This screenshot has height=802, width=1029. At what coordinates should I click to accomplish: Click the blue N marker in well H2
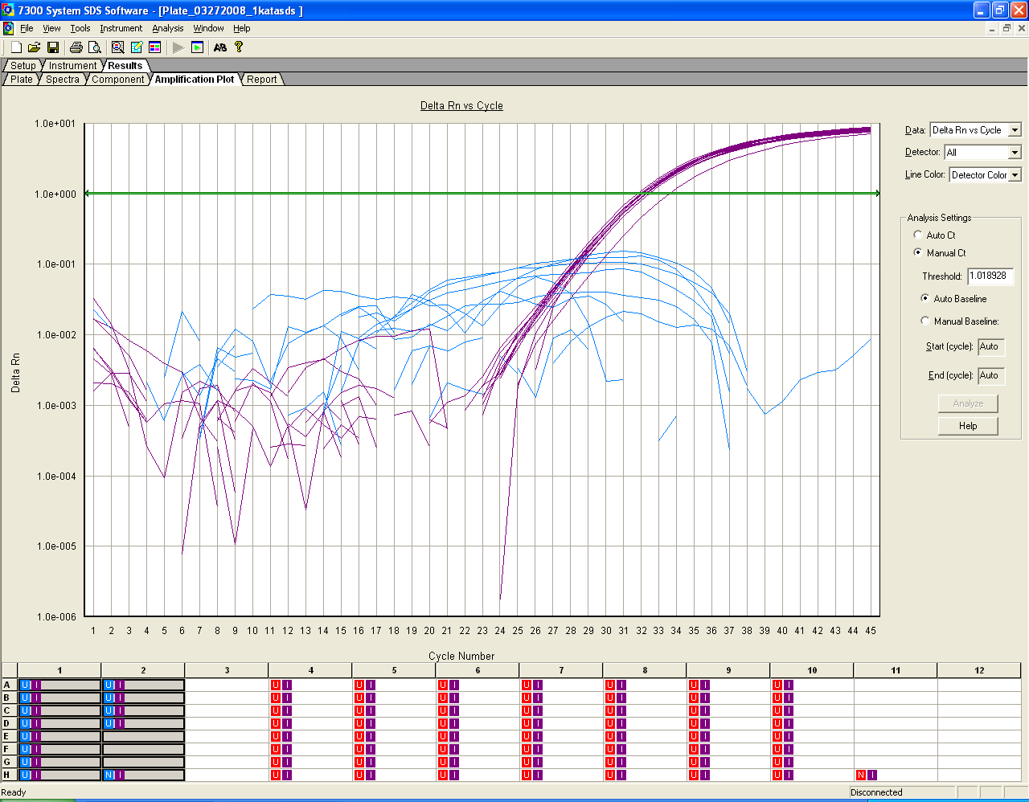109,775
